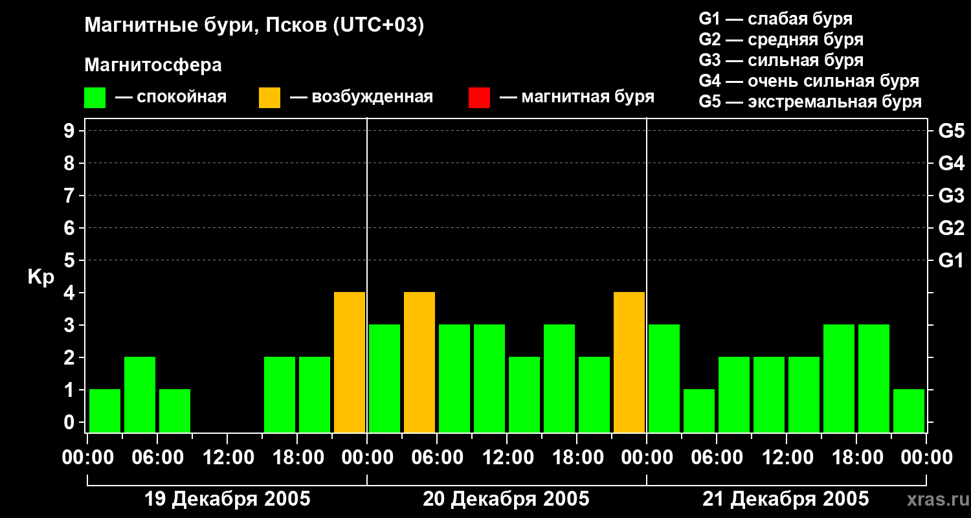
Task: Click the 06:00–09:00 green bar on 19 December
Action: [x=175, y=411]
